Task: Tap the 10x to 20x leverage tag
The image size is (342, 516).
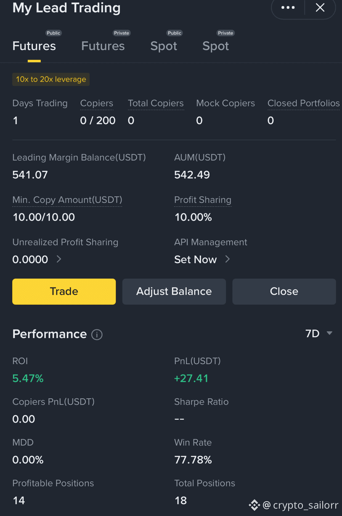Action: point(51,79)
